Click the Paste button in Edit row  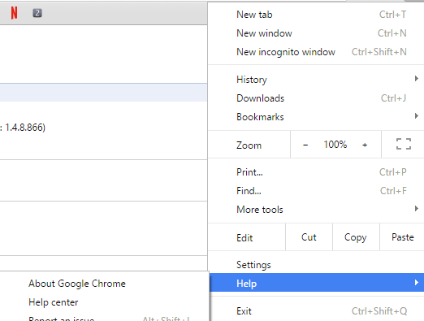pyautogui.click(x=402, y=237)
